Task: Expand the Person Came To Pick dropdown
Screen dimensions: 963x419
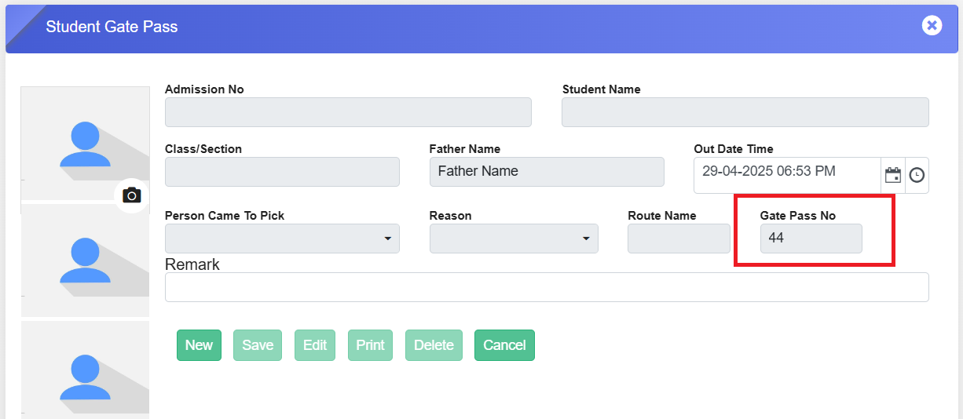Action: click(x=282, y=239)
